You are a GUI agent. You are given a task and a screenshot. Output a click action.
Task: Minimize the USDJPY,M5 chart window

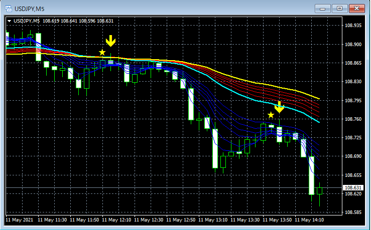[322, 9]
